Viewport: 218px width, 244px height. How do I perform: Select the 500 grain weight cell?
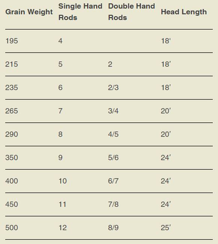click(x=12, y=227)
